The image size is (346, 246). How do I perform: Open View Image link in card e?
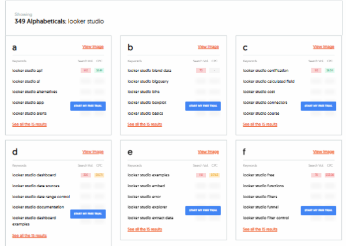[208, 152]
